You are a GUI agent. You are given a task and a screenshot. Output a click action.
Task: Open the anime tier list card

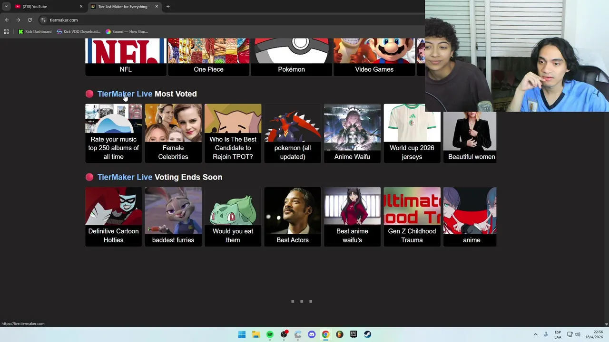point(470,217)
